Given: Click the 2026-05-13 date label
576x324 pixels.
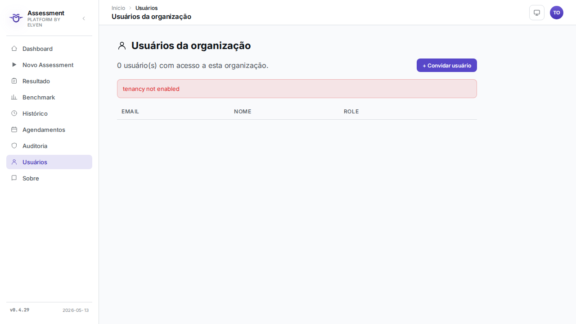Looking at the screenshot, I should [x=76, y=310].
